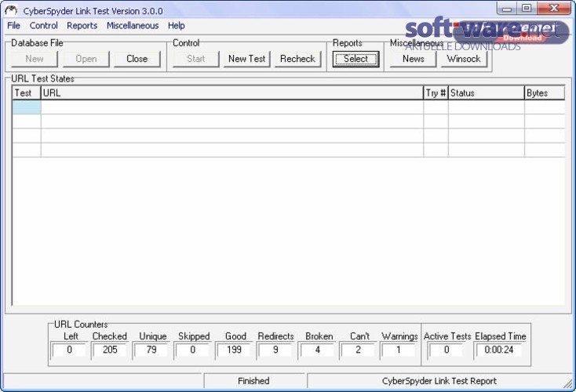The width and height of the screenshot is (576, 392).
Task: Click the Checked counter value 205
Action: [110, 350]
